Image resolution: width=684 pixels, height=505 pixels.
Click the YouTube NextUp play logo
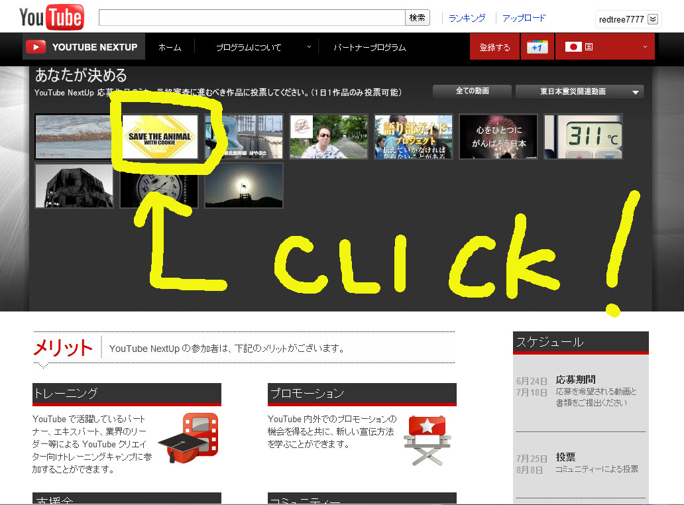[36, 47]
